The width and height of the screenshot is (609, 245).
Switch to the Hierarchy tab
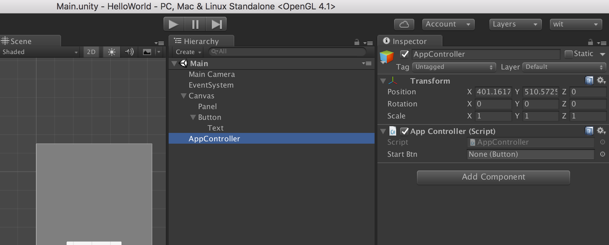click(x=201, y=41)
